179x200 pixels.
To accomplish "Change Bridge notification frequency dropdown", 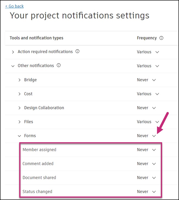I will 146,80.
